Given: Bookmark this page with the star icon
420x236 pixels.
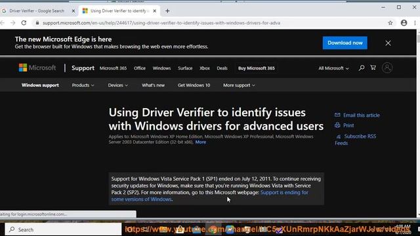Looking at the screenshot, I should [390, 23].
